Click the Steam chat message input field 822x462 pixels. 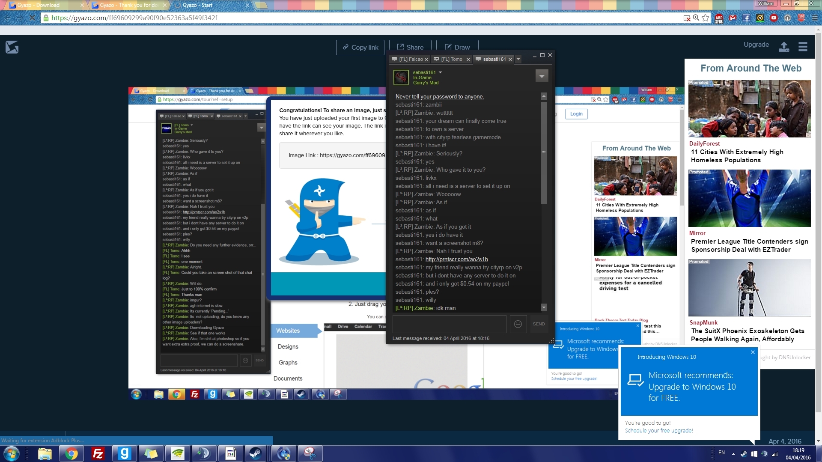(x=449, y=324)
